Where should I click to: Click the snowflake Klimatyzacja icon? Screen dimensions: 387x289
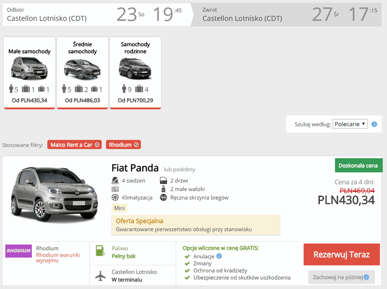tap(115, 198)
